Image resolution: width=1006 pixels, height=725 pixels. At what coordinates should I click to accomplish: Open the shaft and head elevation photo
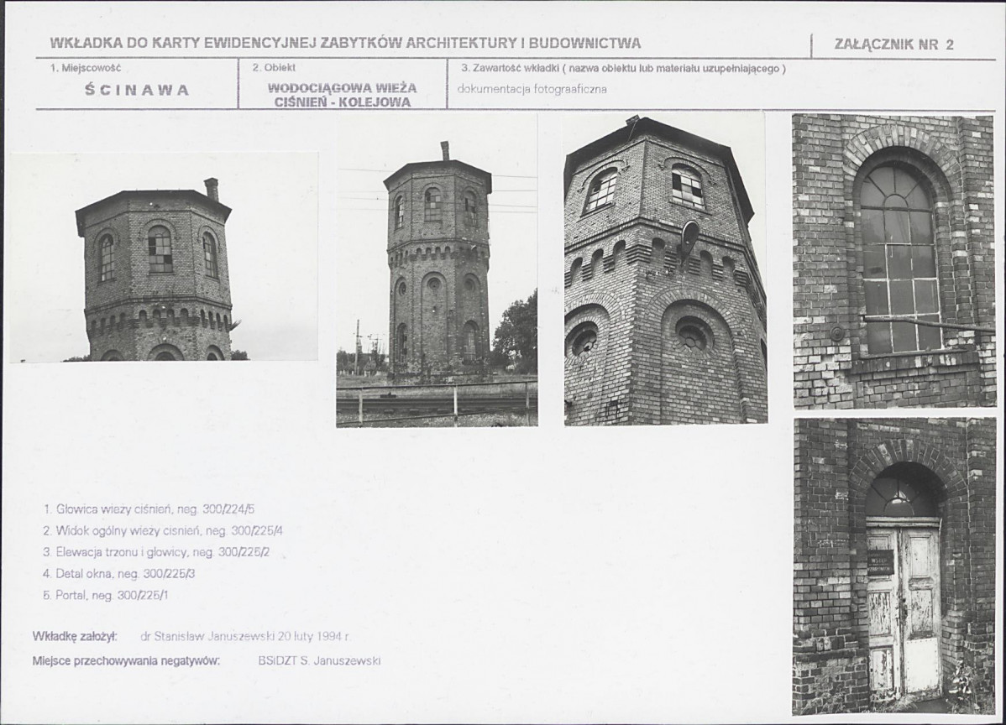[665, 269]
